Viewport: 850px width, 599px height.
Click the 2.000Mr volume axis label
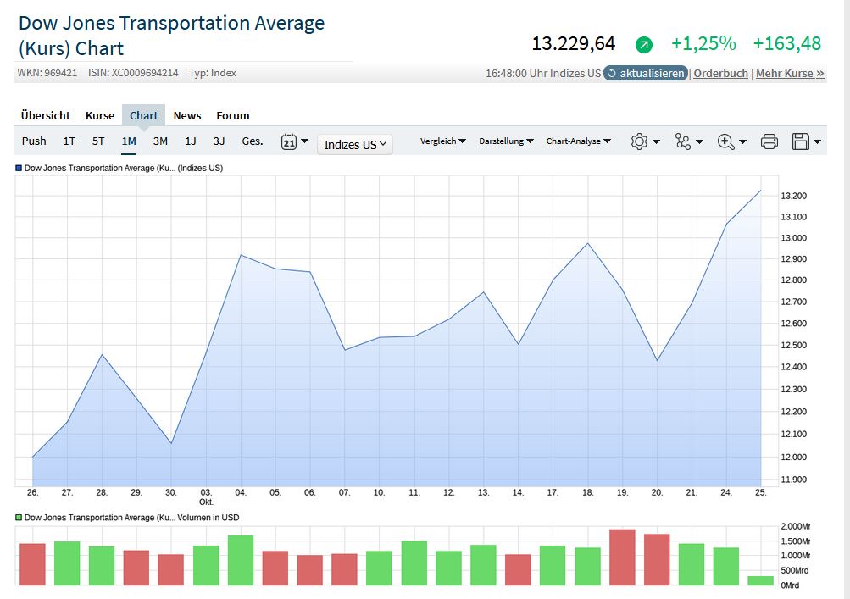(x=795, y=526)
